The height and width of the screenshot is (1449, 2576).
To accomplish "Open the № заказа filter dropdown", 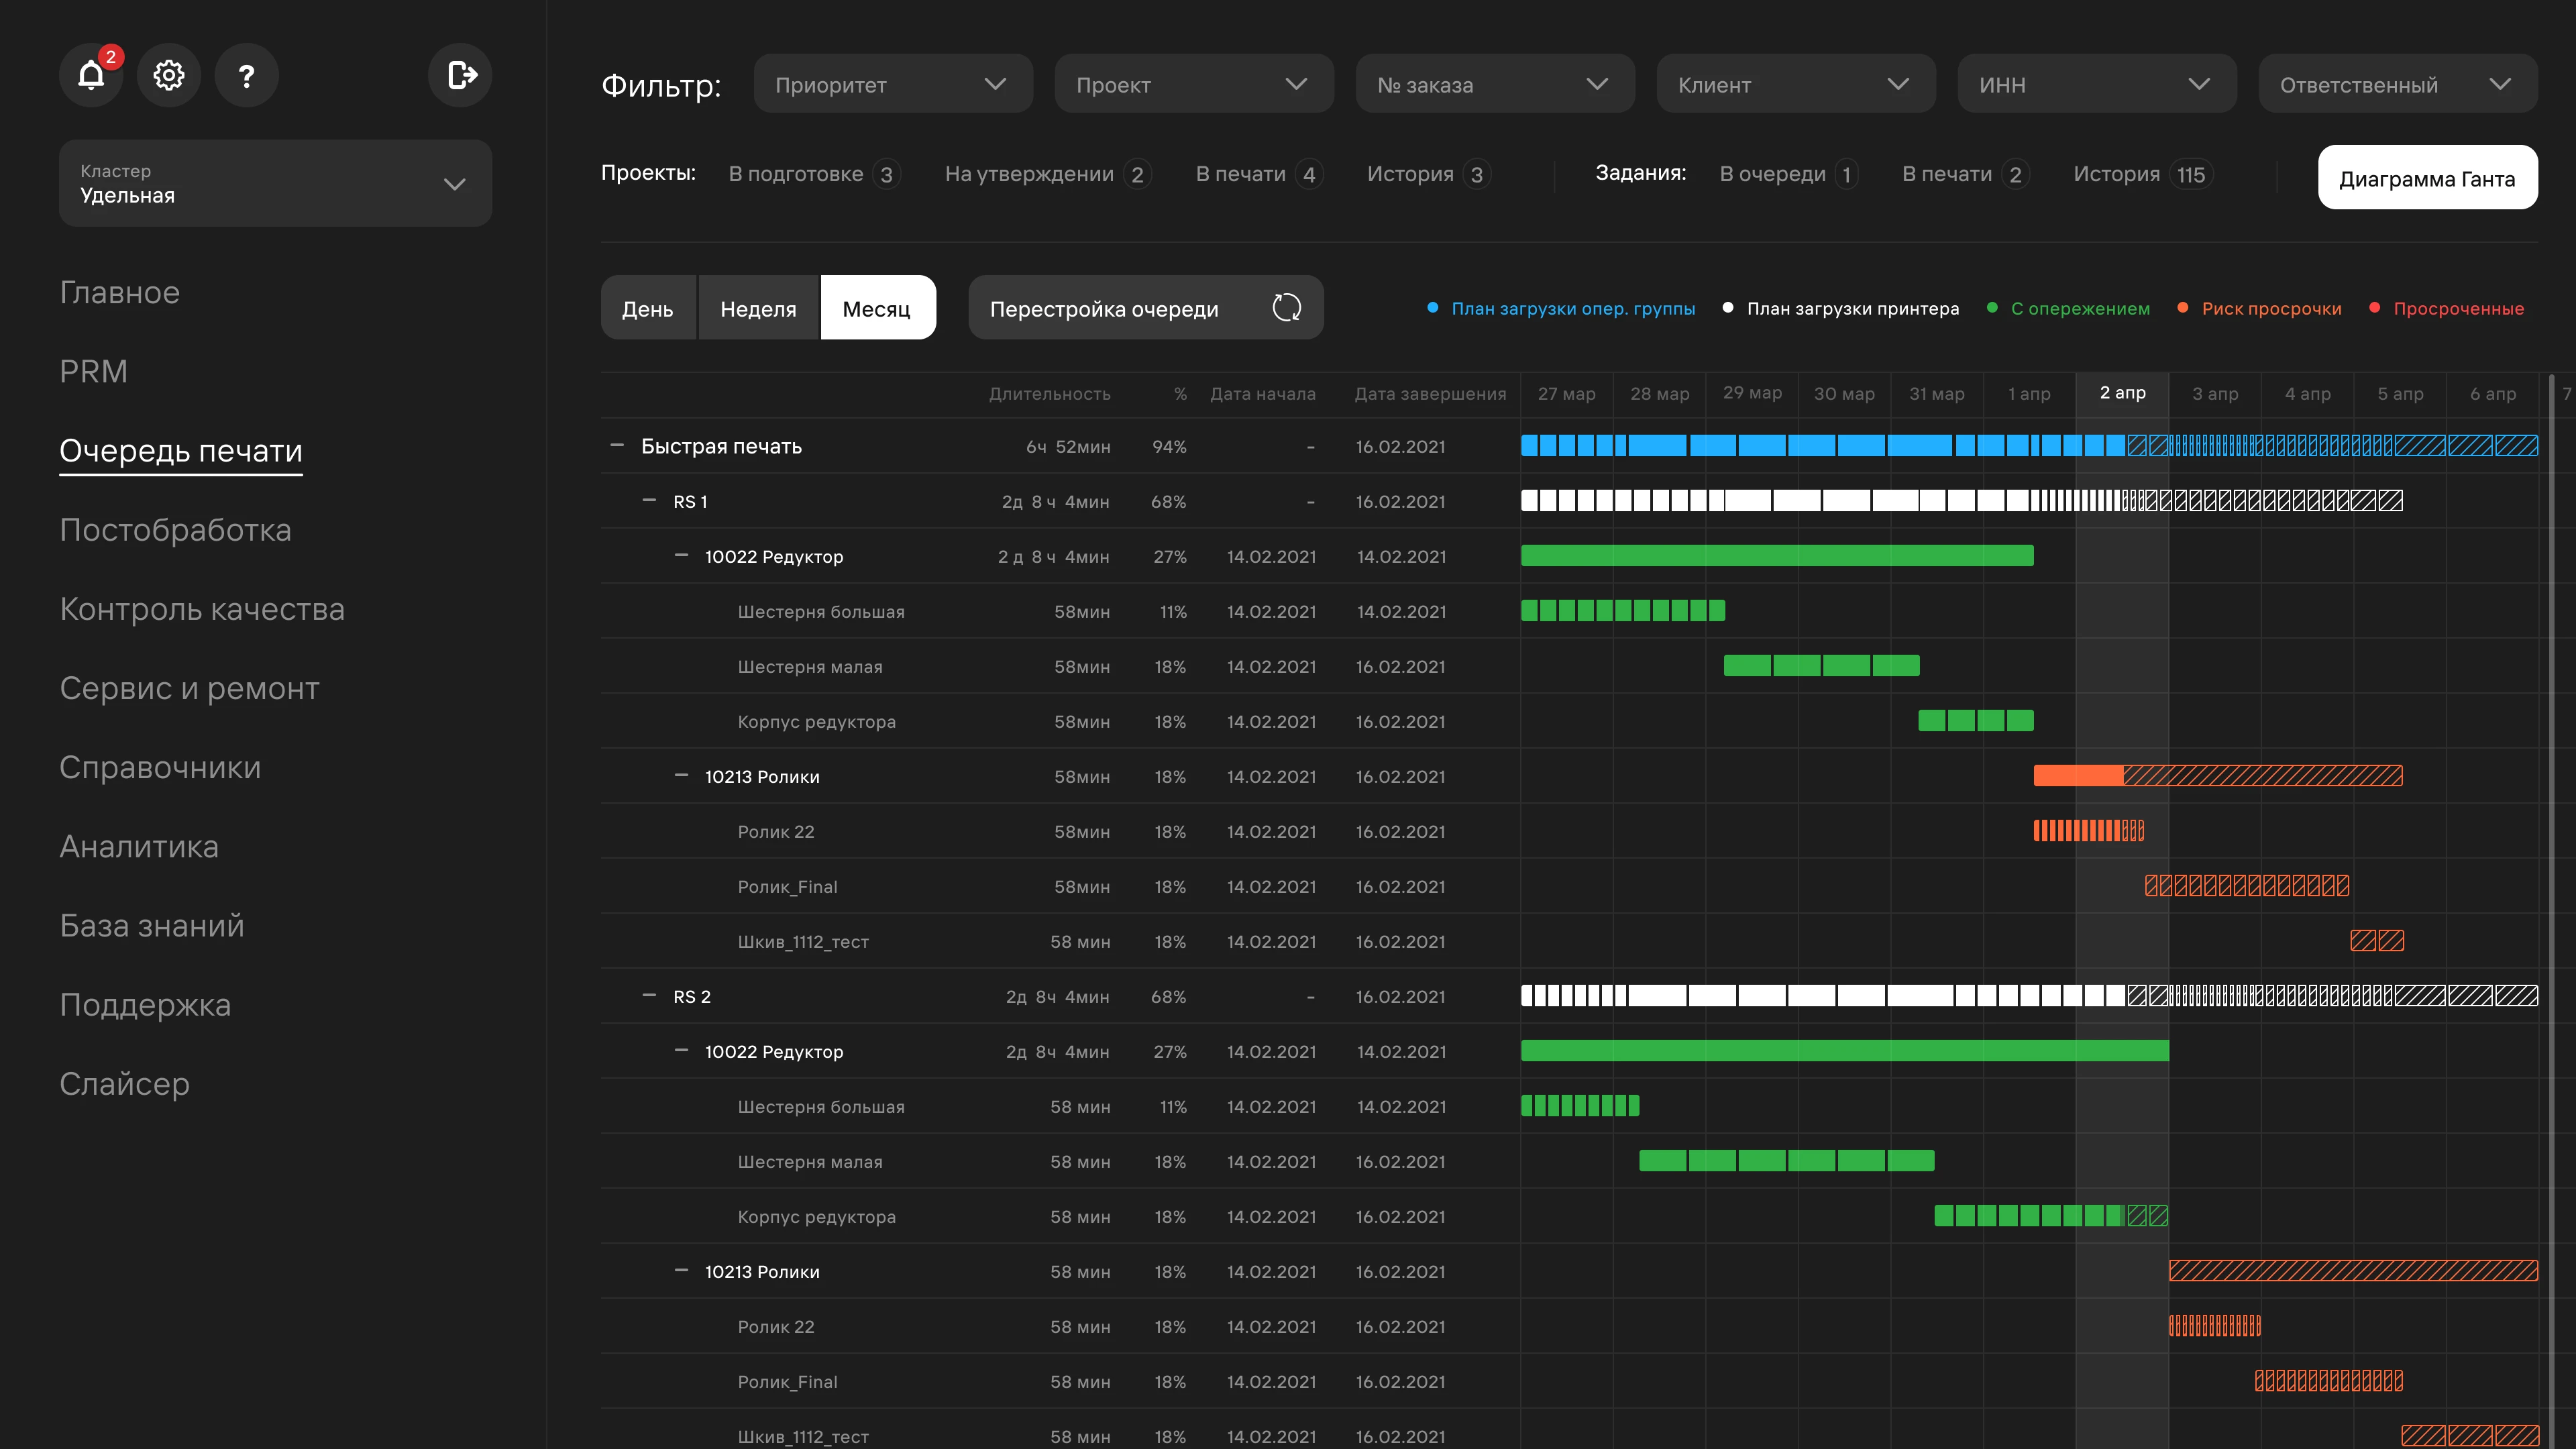I will point(1495,84).
